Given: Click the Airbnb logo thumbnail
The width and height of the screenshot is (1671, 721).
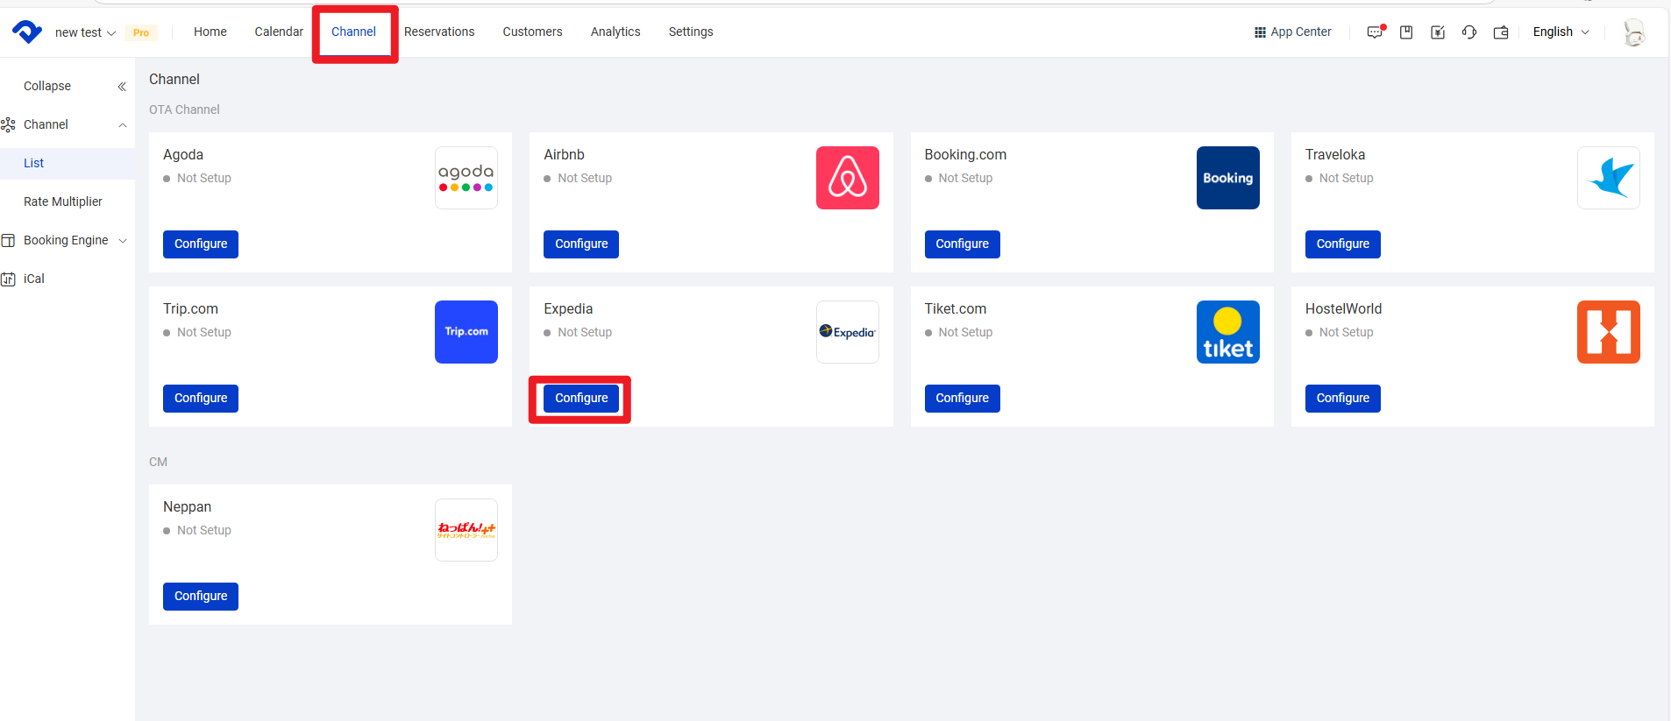Looking at the screenshot, I should [x=847, y=178].
